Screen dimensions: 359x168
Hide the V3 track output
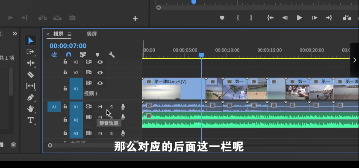coord(100,62)
